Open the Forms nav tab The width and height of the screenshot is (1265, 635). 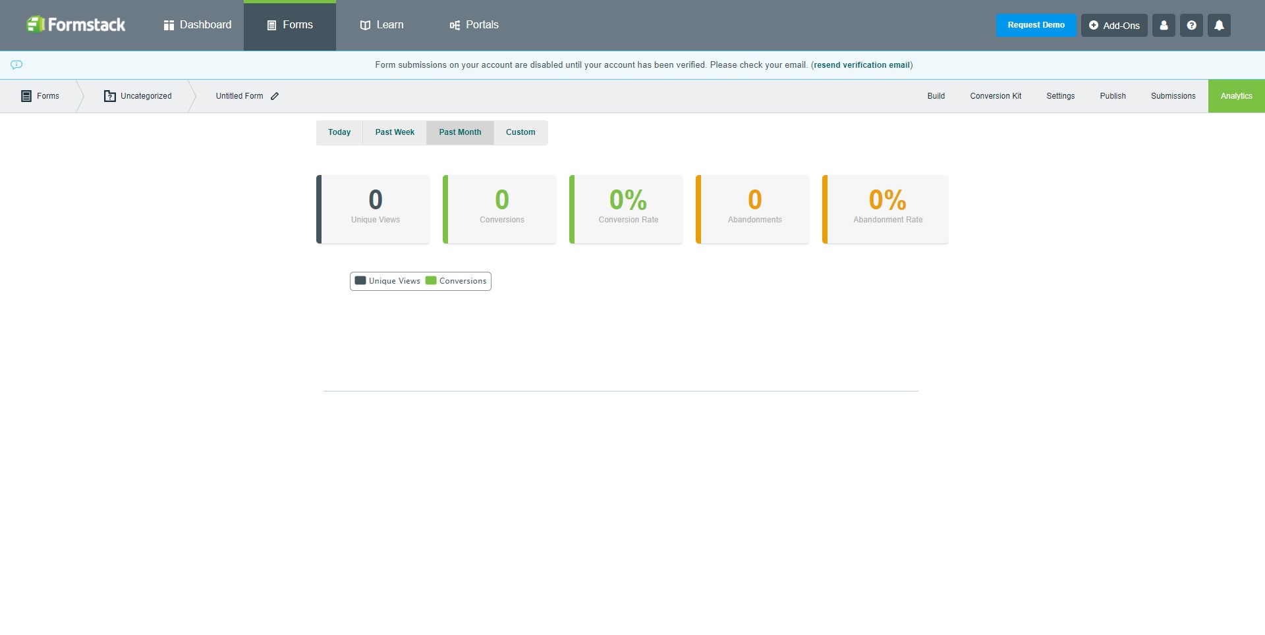pos(290,25)
